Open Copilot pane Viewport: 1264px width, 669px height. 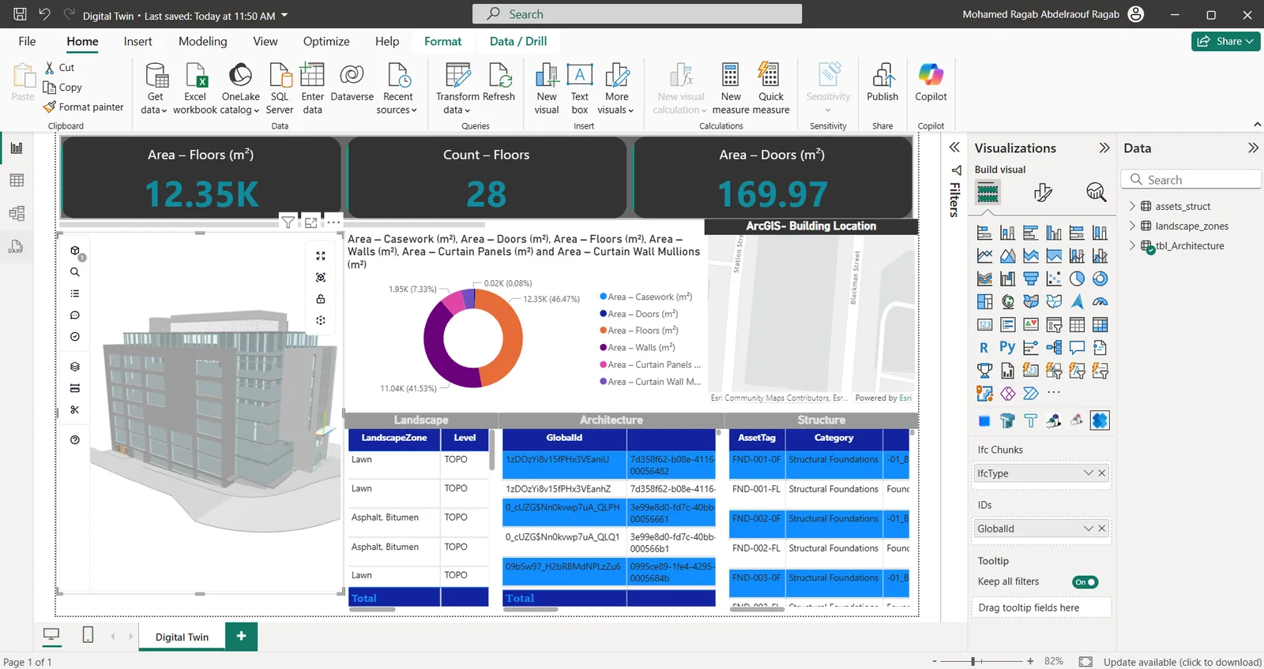(x=931, y=82)
